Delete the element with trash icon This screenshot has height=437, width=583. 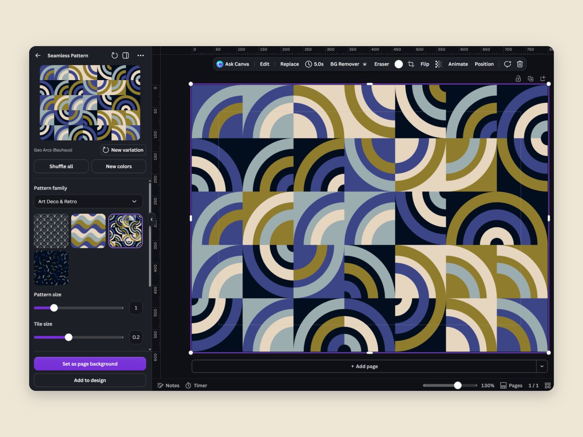pos(520,64)
